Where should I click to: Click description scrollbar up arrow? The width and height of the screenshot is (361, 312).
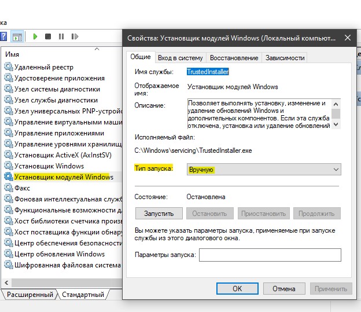(x=336, y=104)
